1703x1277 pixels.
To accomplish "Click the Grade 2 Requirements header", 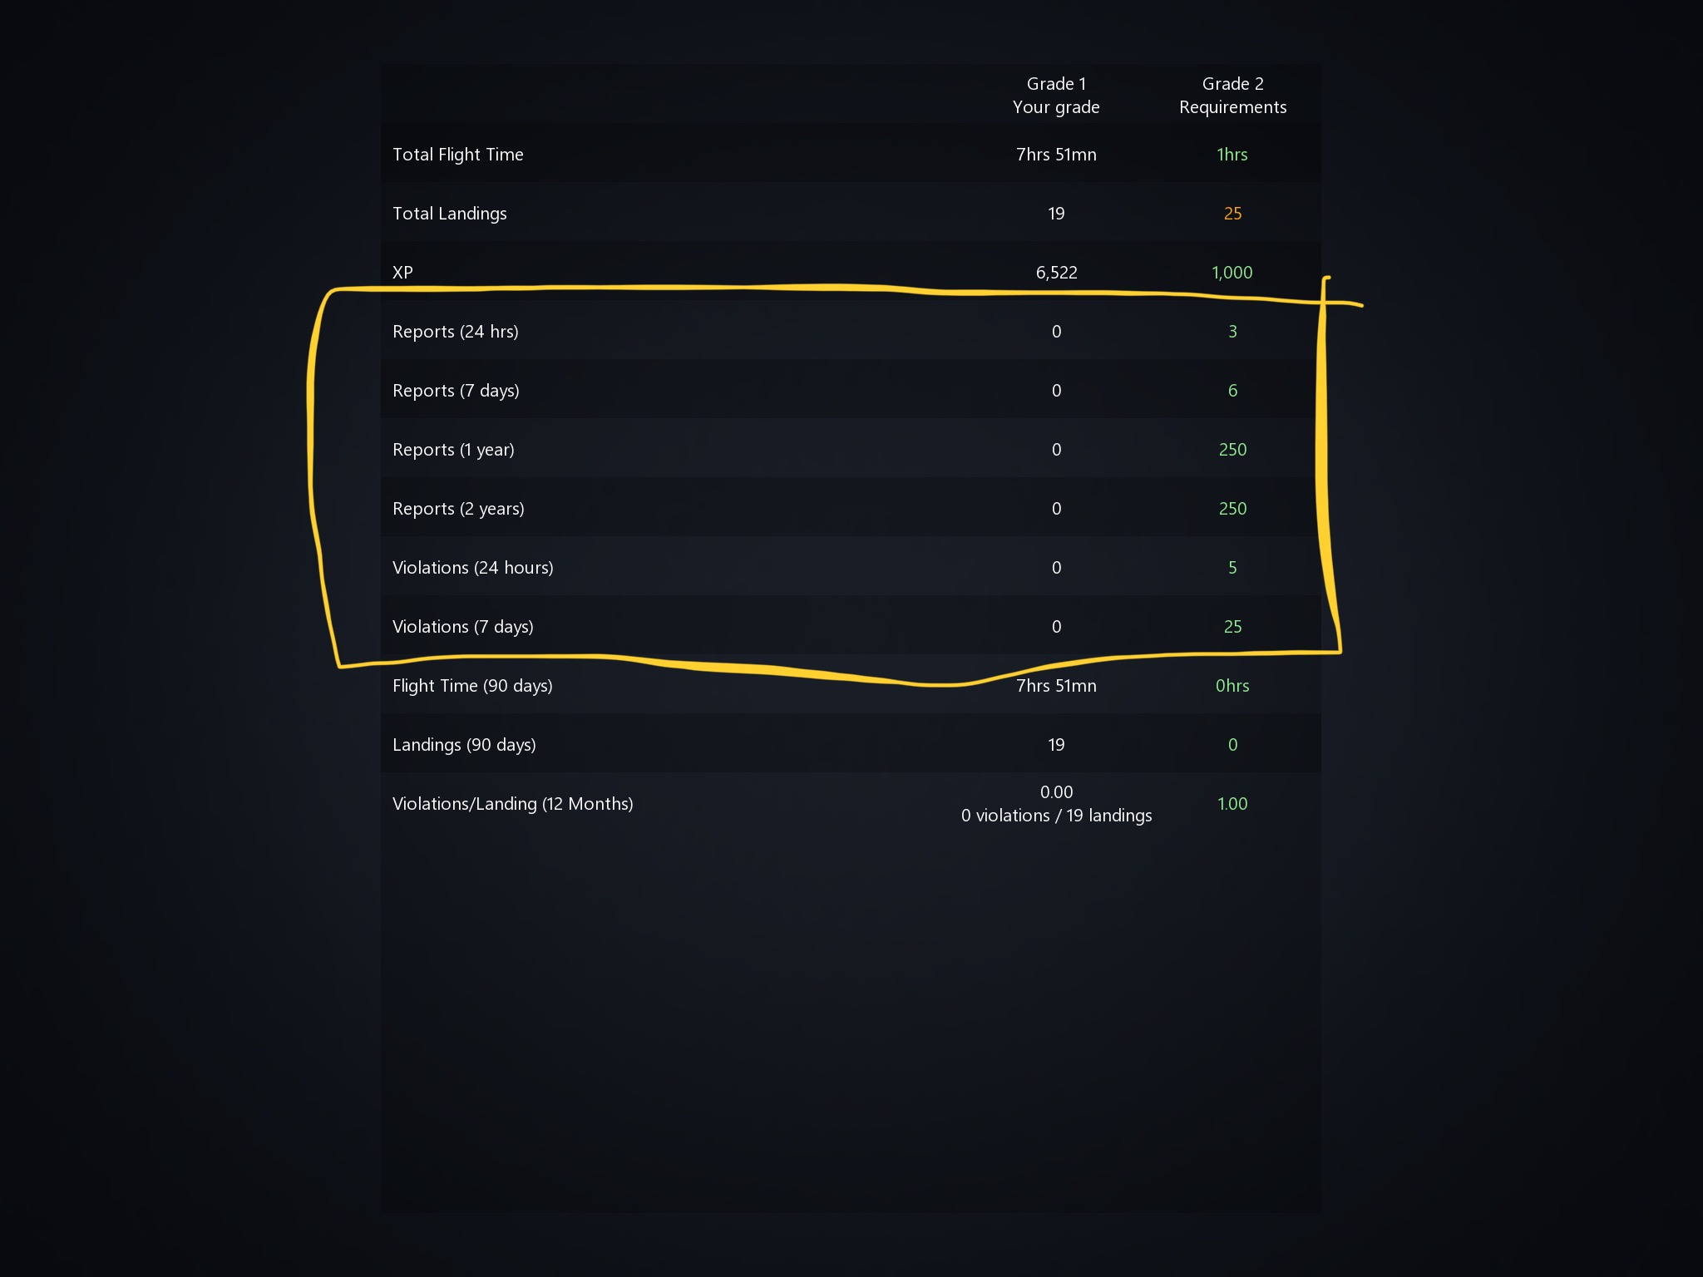I will tap(1232, 95).
